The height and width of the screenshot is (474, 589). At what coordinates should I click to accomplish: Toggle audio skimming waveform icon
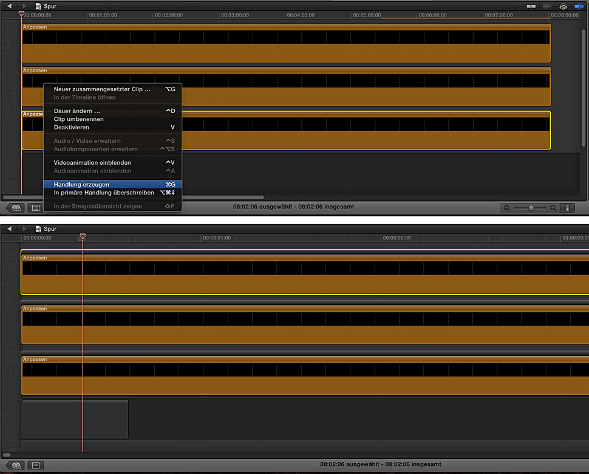(x=547, y=6)
